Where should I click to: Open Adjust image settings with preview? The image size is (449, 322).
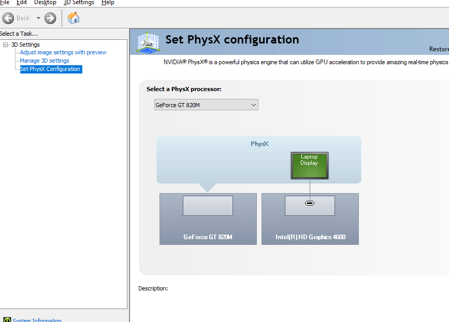coord(63,52)
